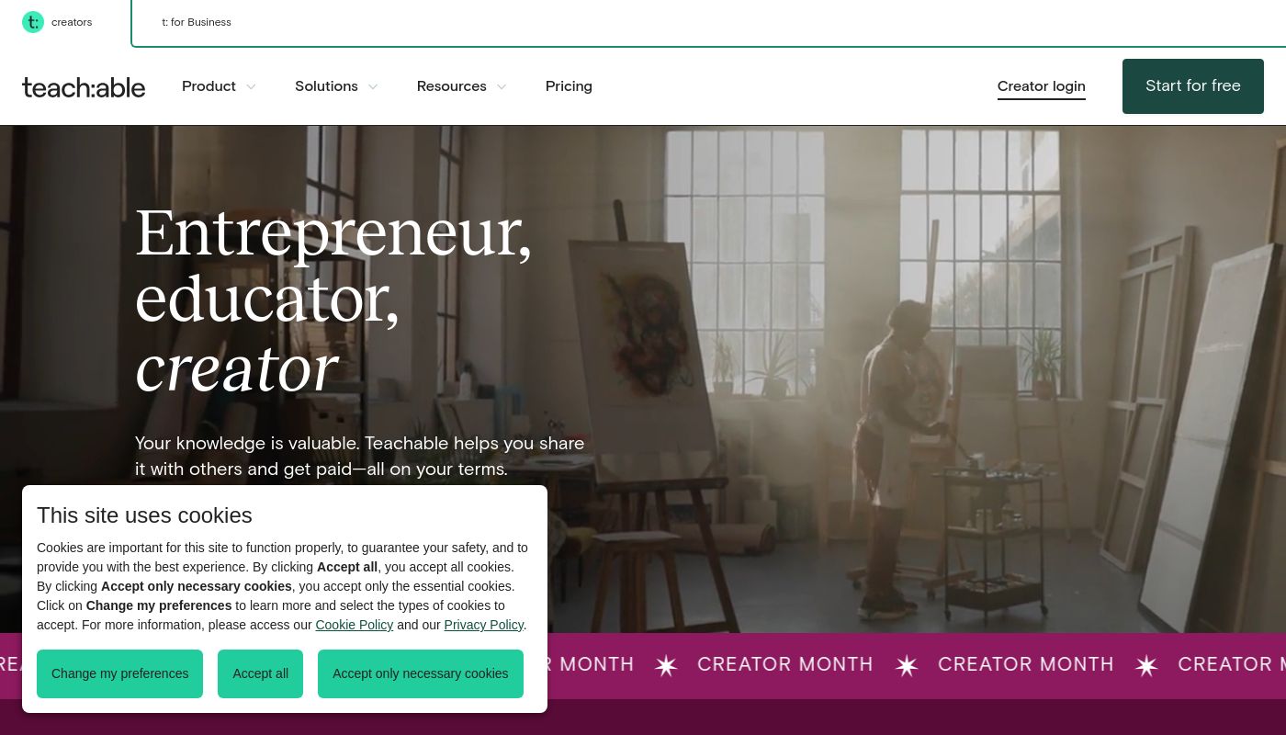Open Change my preferences for cookies
This screenshot has width=1286, height=735.
(119, 673)
